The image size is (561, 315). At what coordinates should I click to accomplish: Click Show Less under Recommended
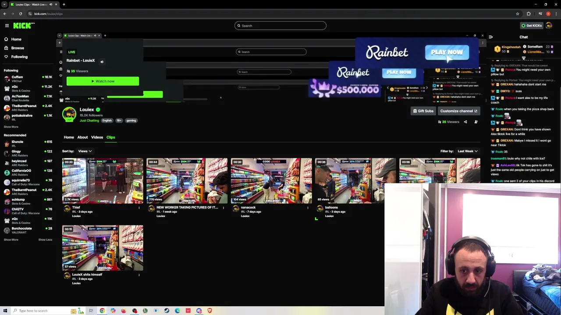pos(45,240)
